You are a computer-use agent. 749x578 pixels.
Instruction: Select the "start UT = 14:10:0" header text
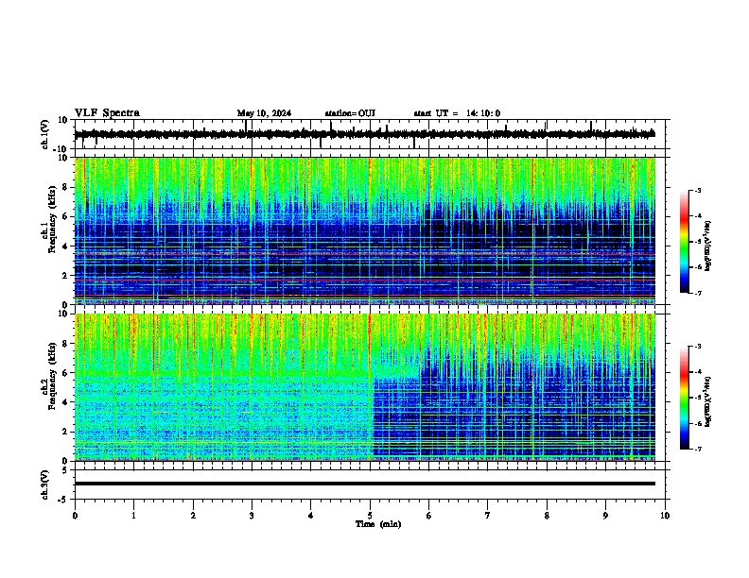pyautogui.click(x=457, y=113)
